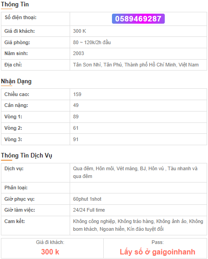Click the 'Chiều cao:' value 159

[77, 94]
